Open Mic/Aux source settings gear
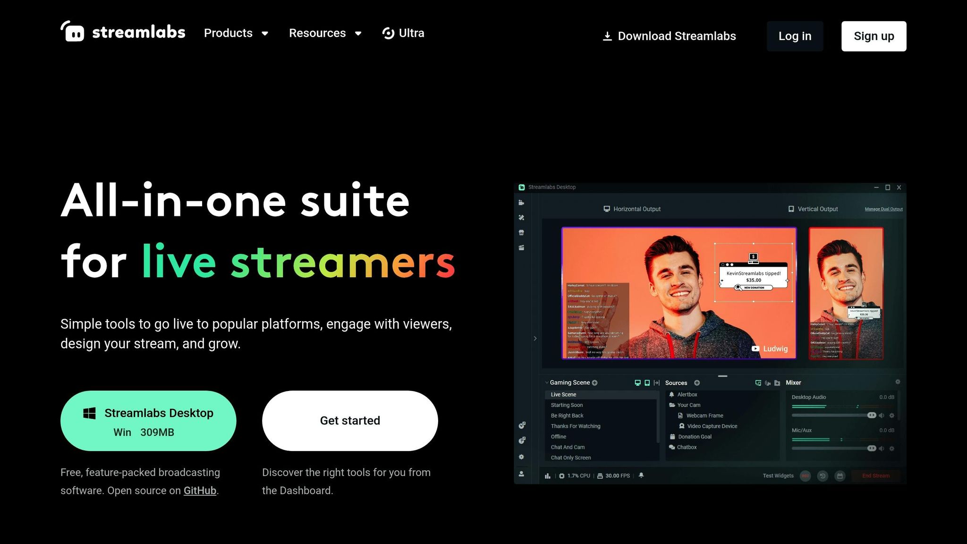The height and width of the screenshot is (544, 967). (x=891, y=449)
